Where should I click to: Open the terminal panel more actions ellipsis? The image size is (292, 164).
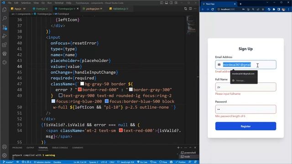[186, 148]
